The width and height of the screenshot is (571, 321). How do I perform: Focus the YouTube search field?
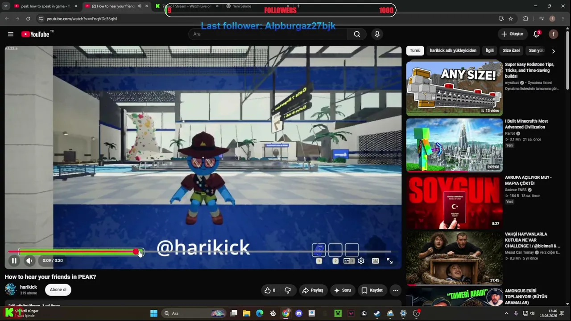[268, 34]
